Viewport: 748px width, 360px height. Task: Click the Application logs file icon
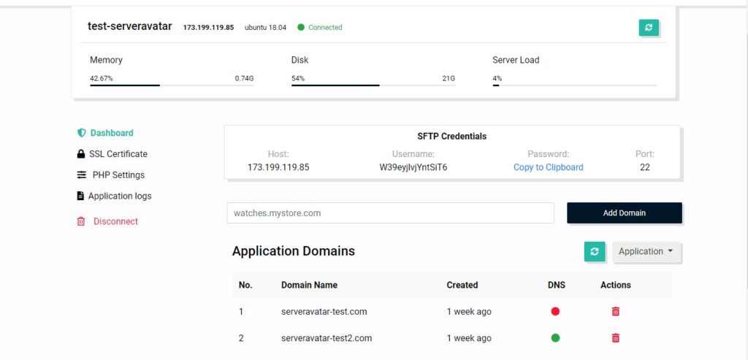click(x=80, y=196)
